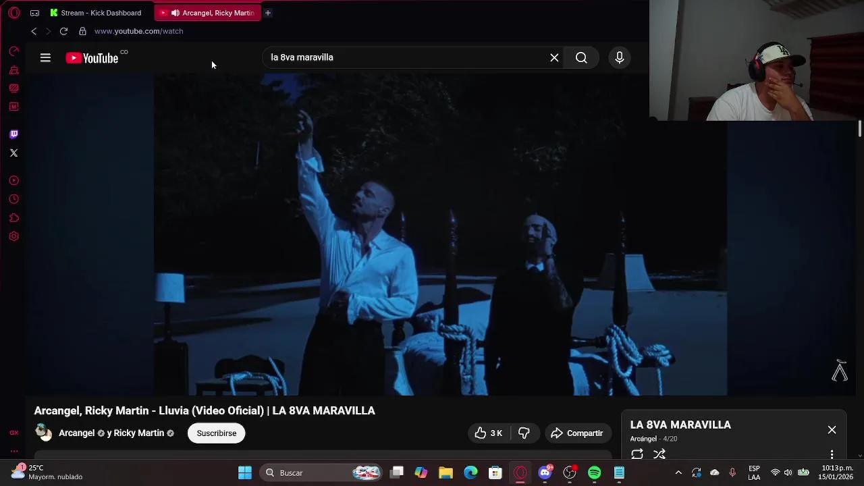
Task: Open the Arcangel channel name link
Action: tap(76, 433)
